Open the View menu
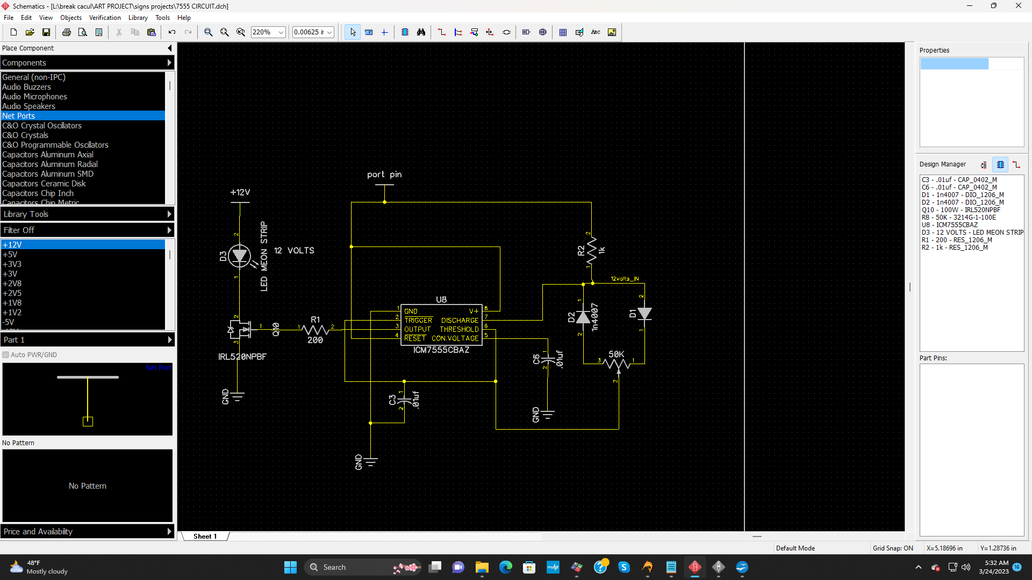1032x580 pixels. pyautogui.click(x=46, y=18)
